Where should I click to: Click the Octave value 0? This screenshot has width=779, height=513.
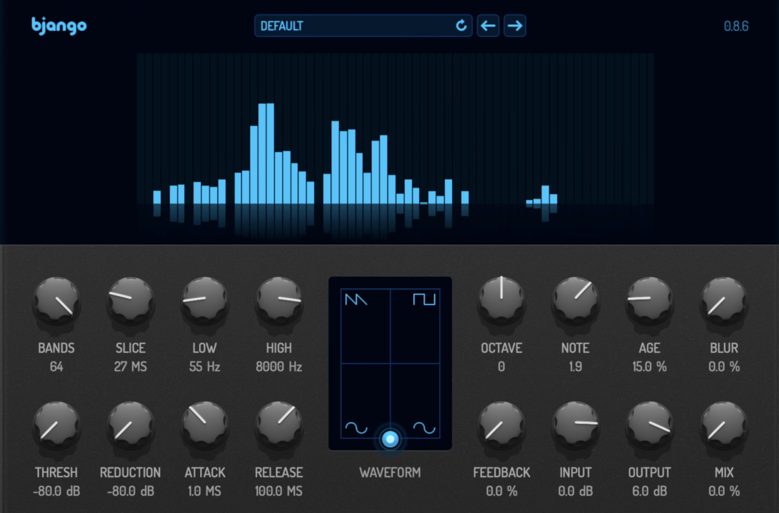(501, 367)
